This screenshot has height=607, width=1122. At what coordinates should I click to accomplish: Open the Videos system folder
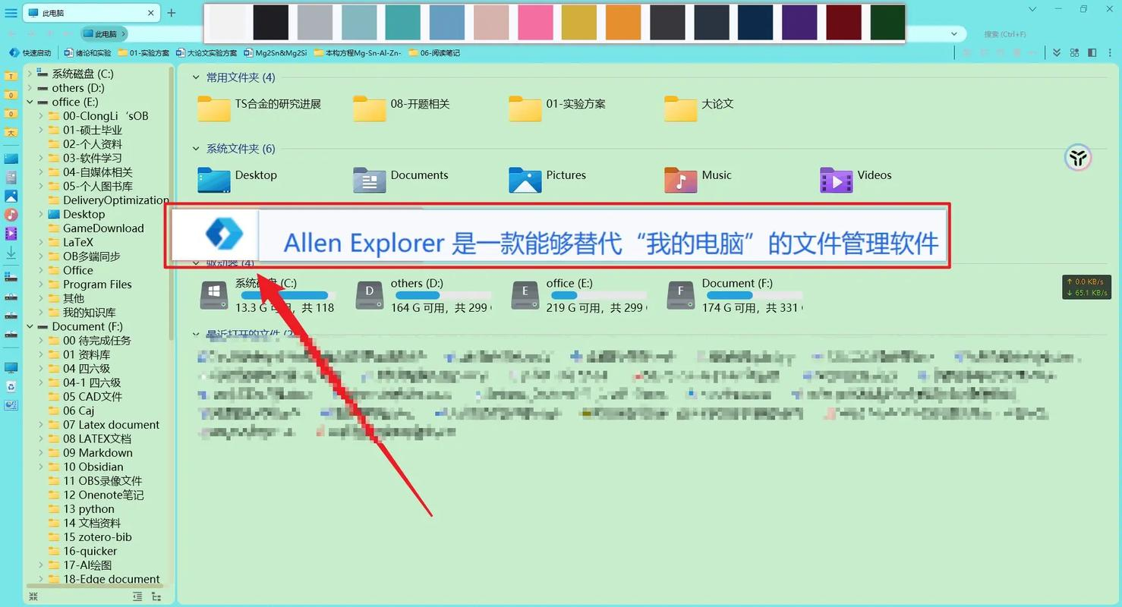point(856,180)
